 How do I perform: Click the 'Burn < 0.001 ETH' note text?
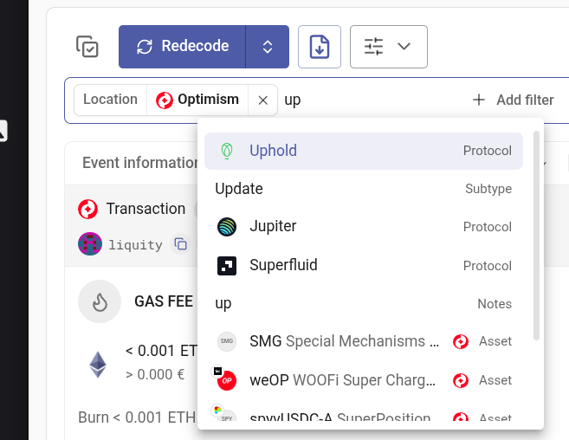[x=137, y=417]
